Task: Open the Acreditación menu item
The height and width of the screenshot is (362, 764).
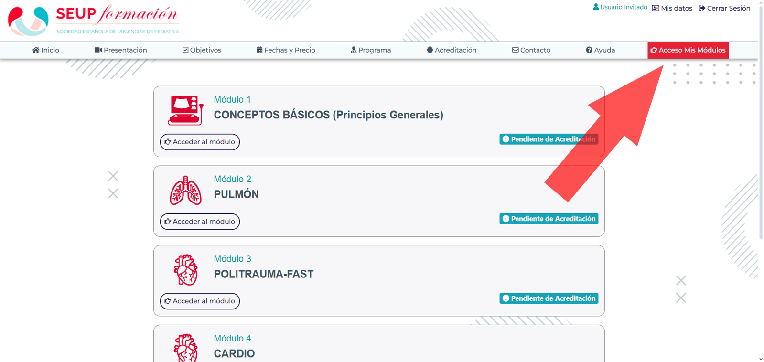Action: click(452, 50)
